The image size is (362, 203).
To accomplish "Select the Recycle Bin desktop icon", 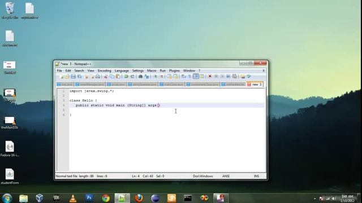I will pyautogui.click(x=10, y=10).
